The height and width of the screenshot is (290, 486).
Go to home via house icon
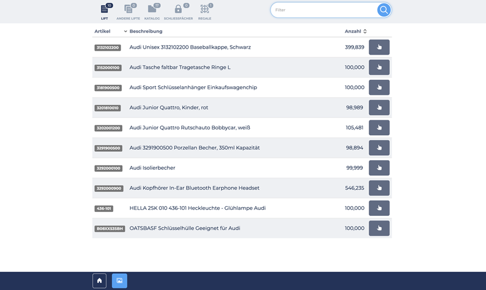(x=99, y=281)
